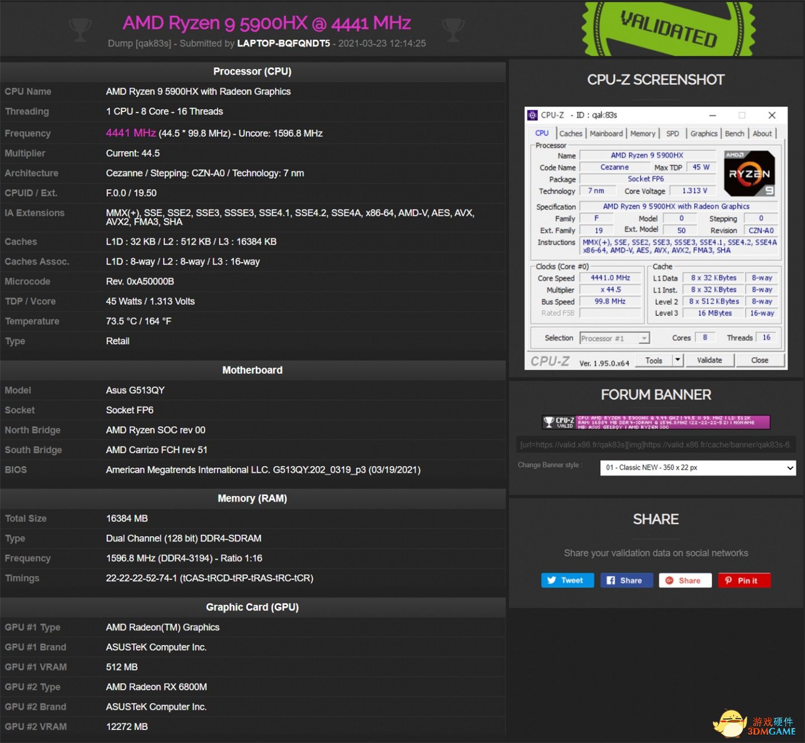Maximize the CPU-Z window
This screenshot has width=805, height=743.
coord(742,115)
